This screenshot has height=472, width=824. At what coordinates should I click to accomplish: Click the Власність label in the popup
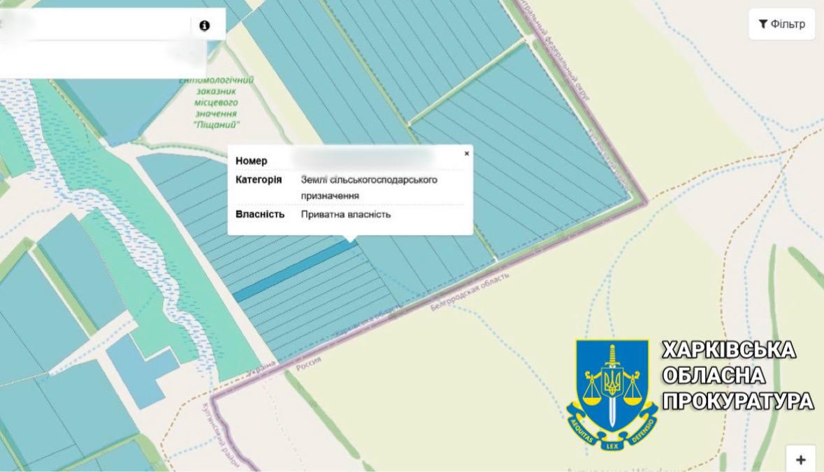click(259, 214)
